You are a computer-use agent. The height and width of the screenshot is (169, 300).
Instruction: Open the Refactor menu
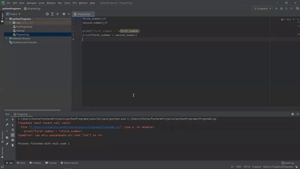51,3
